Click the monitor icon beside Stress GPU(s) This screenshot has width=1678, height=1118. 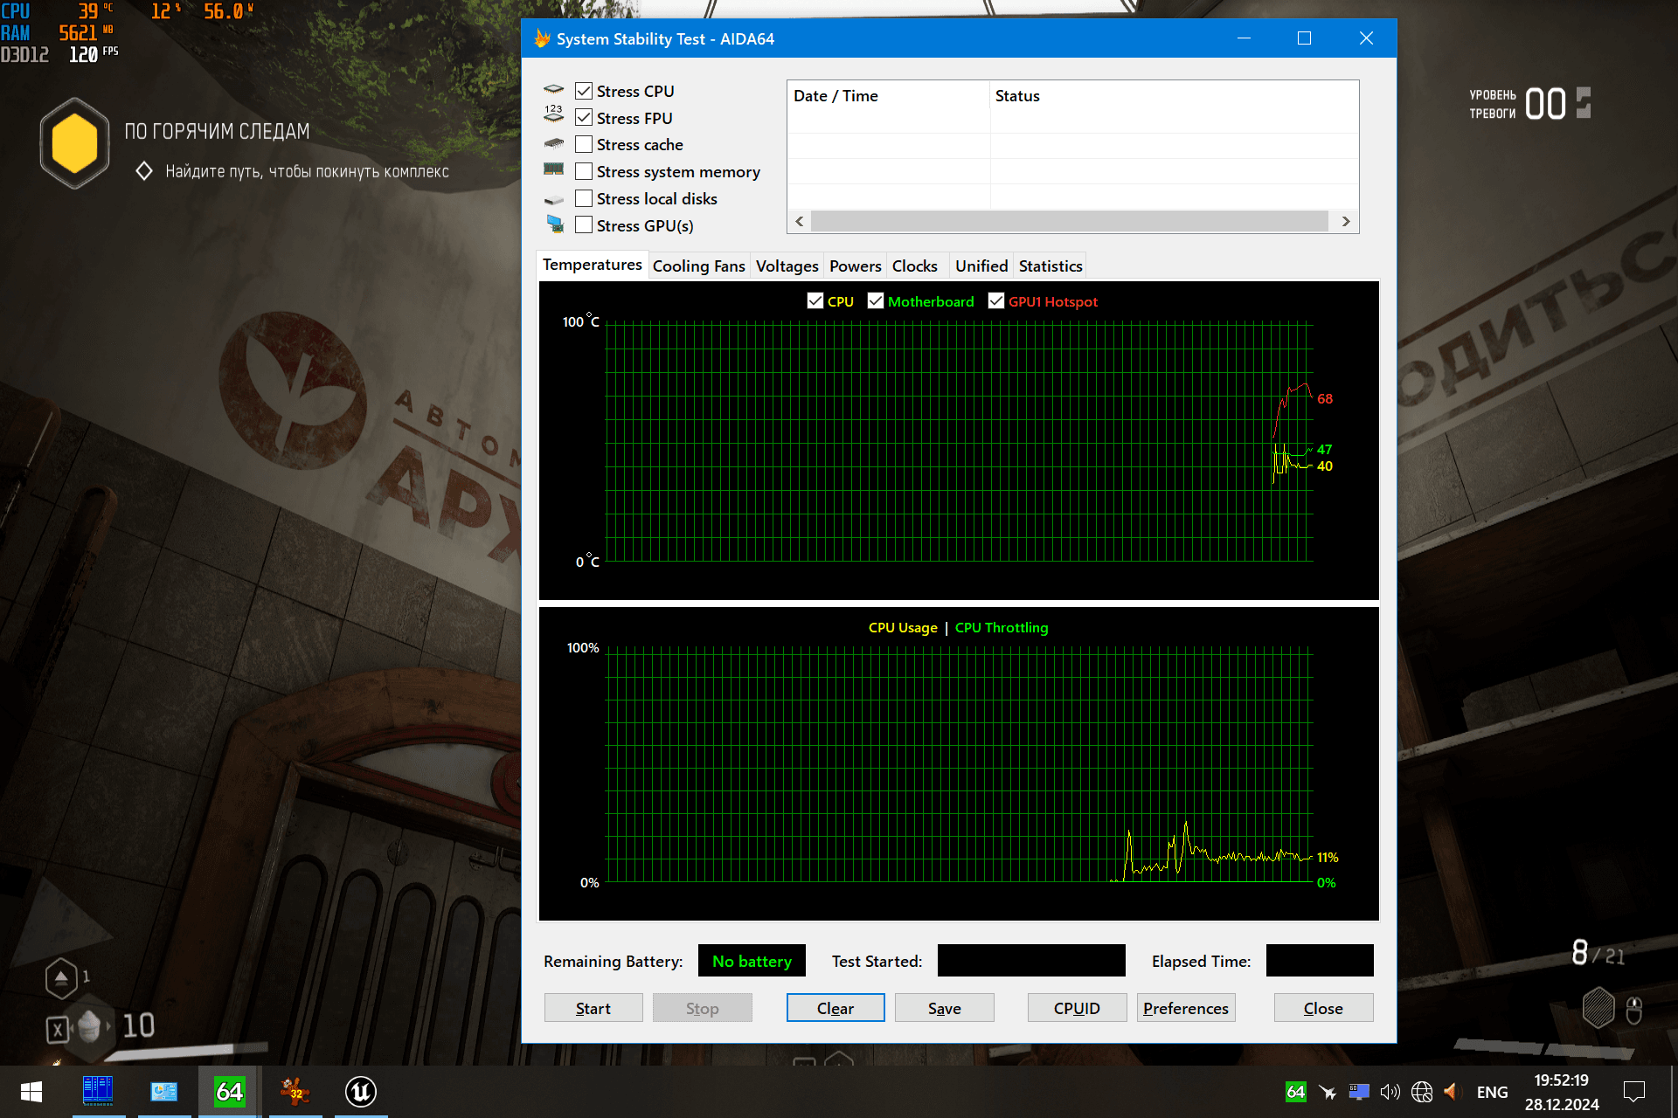[555, 224]
